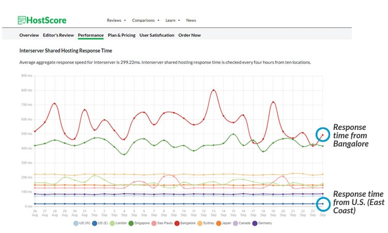Click Bangalore data point on 28 Aug
This screenshot has width=388, height=233.
tap(55, 103)
